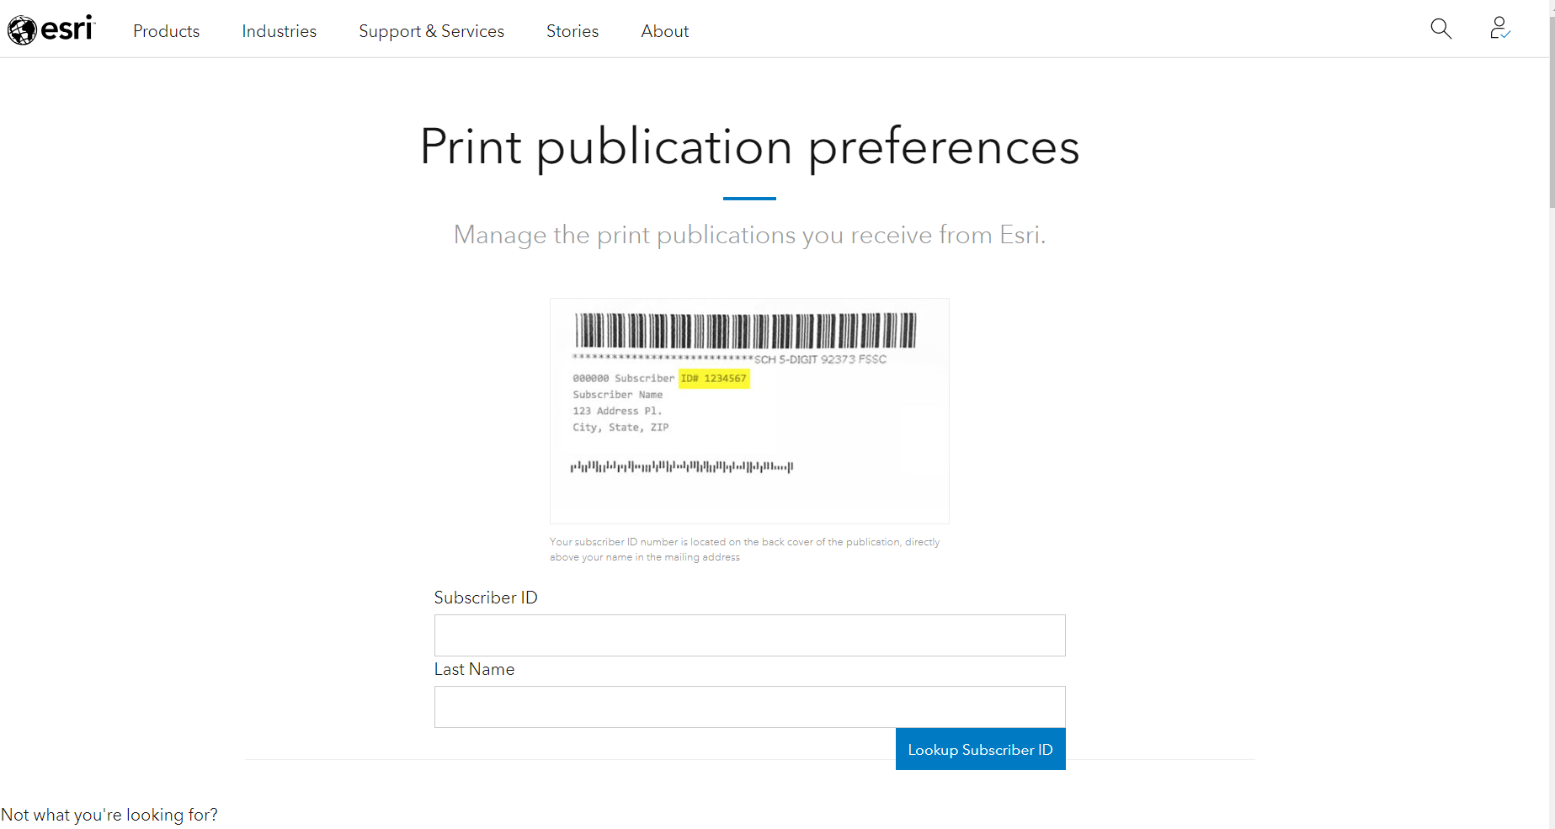Click the subscriber ID location caption text
Screen dimensions: 1555x829
click(x=744, y=549)
